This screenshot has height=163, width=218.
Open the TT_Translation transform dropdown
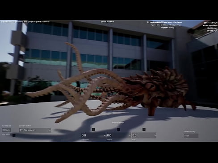(35, 130)
